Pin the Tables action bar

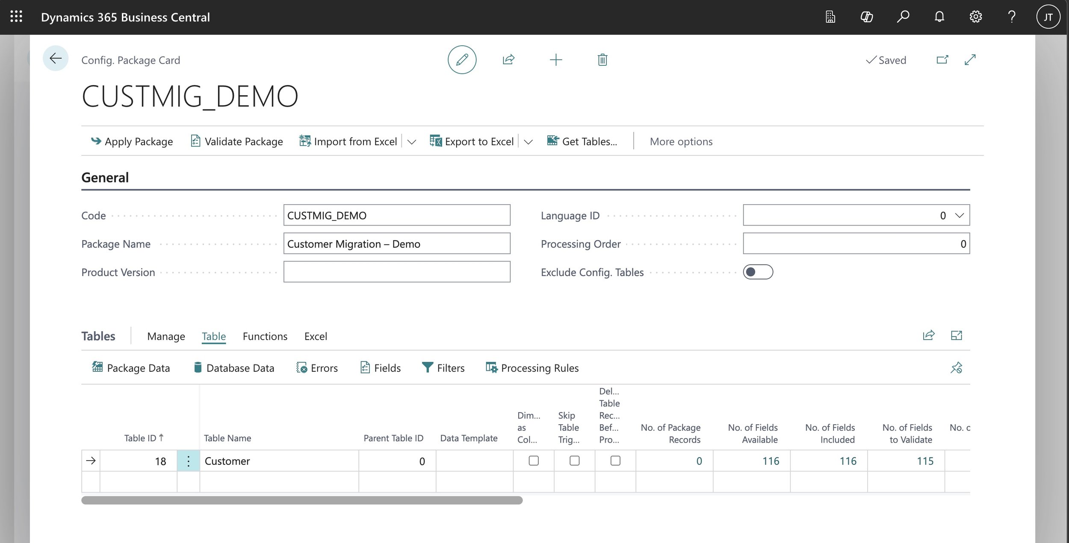coord(956,367)
